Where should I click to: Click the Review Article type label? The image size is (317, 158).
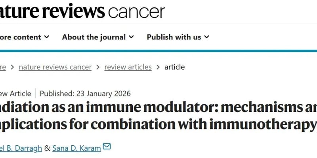pos(16,94)
